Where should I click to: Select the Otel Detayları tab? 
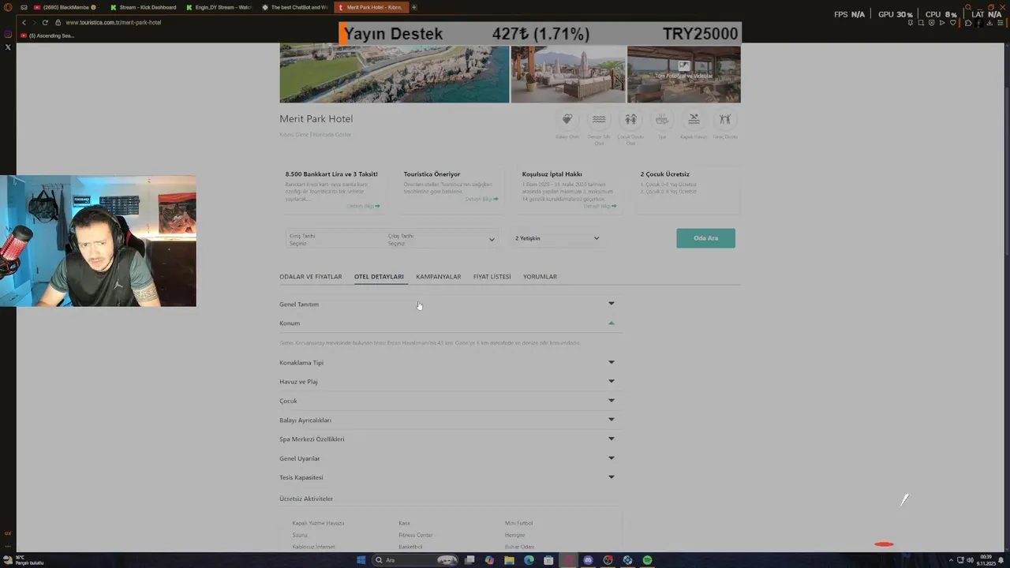tap(379, 277)
